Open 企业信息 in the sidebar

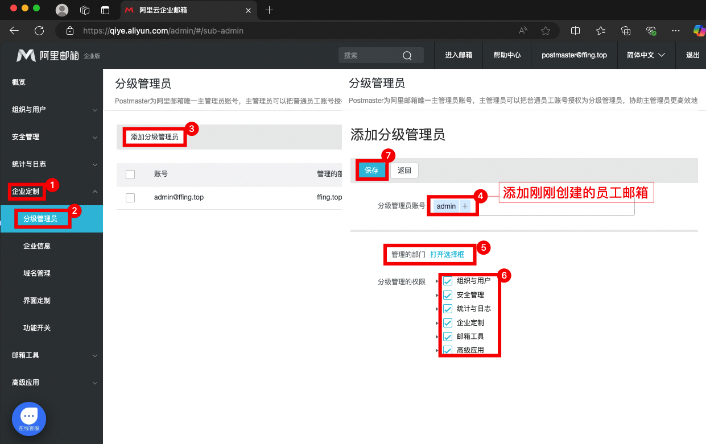37,246
